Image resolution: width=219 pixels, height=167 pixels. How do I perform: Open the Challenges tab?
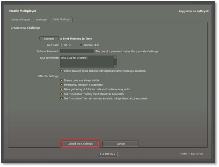click(x=41, y=20)
